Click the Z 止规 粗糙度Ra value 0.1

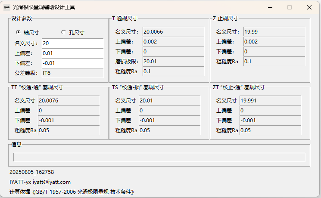click(x=274, y=62)
